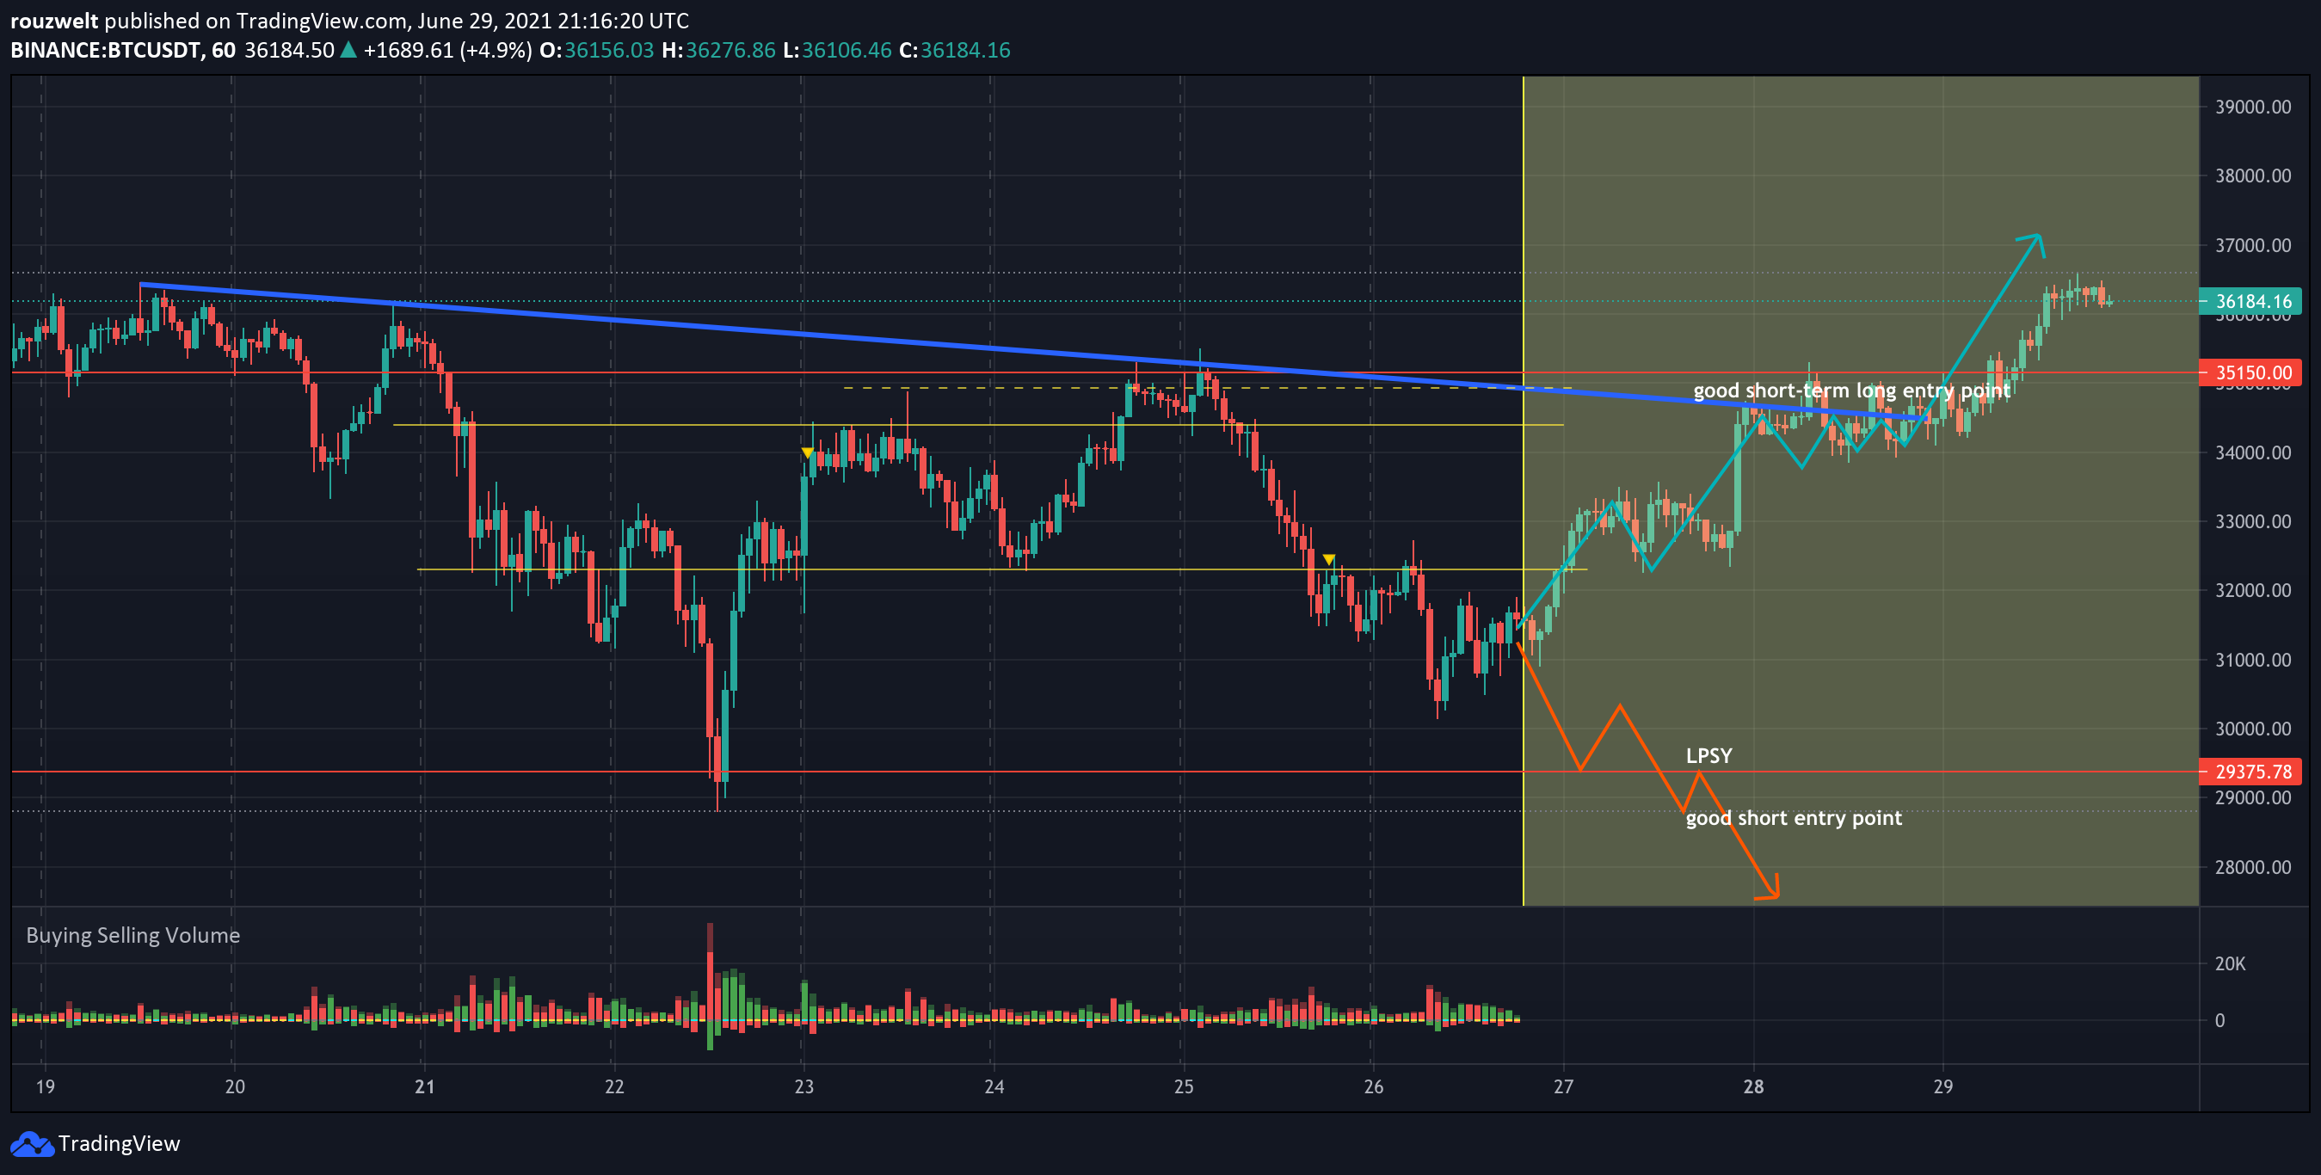Click the O:36156.03 open value
2321x1175 pixels.
tap(596, 51)
